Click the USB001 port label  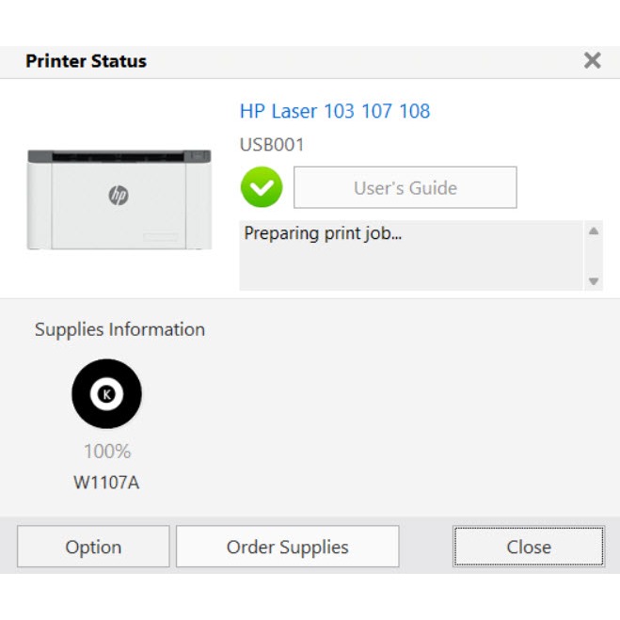click(272, 145)
